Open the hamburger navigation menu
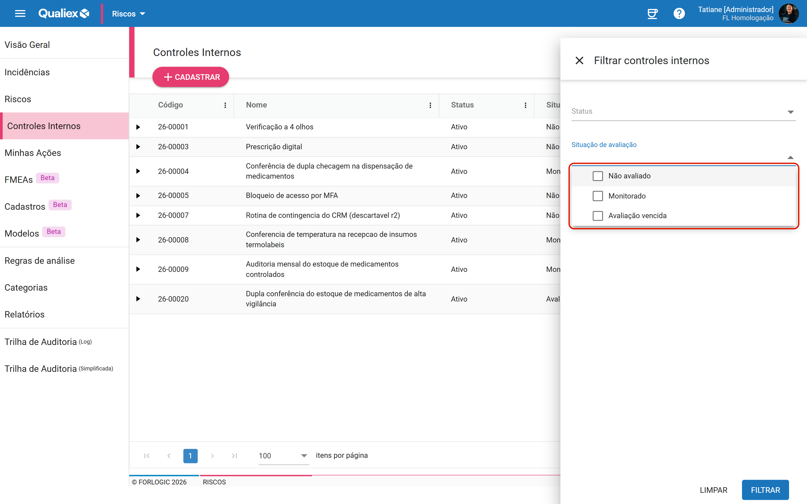The image size is (807, 504). pos(20,13)
